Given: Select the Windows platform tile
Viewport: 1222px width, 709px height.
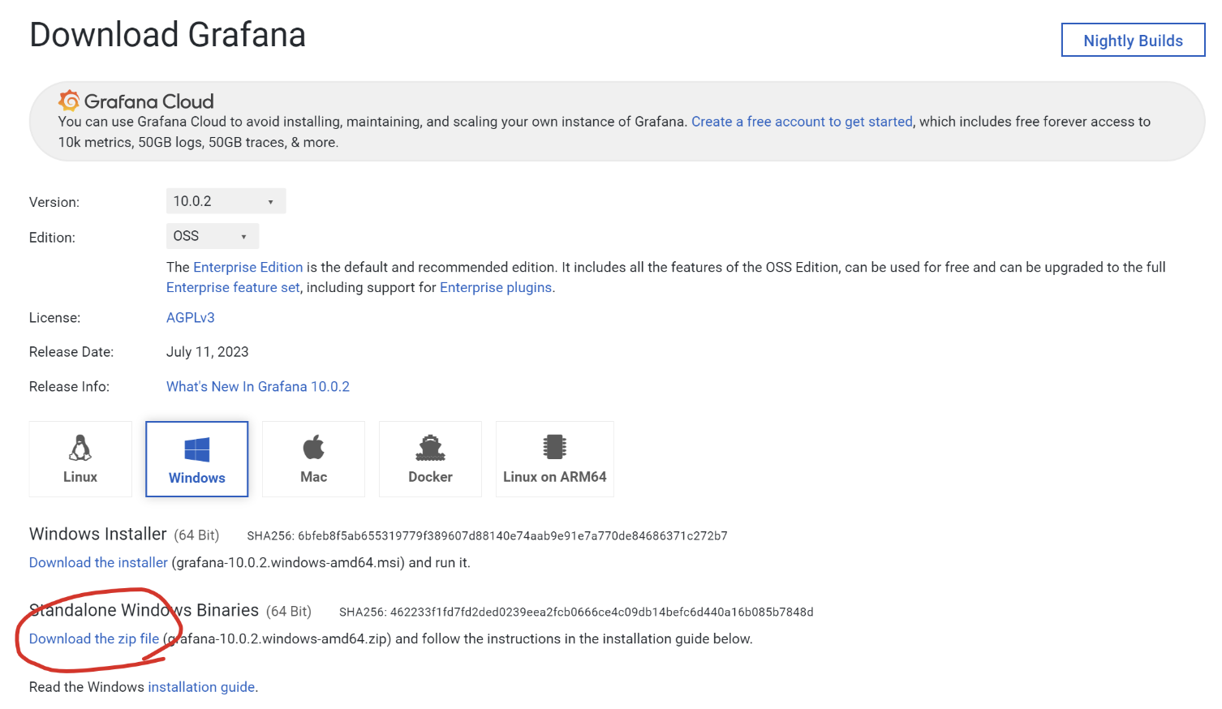Looking at the screenshot, I should [x=197, y=459].
